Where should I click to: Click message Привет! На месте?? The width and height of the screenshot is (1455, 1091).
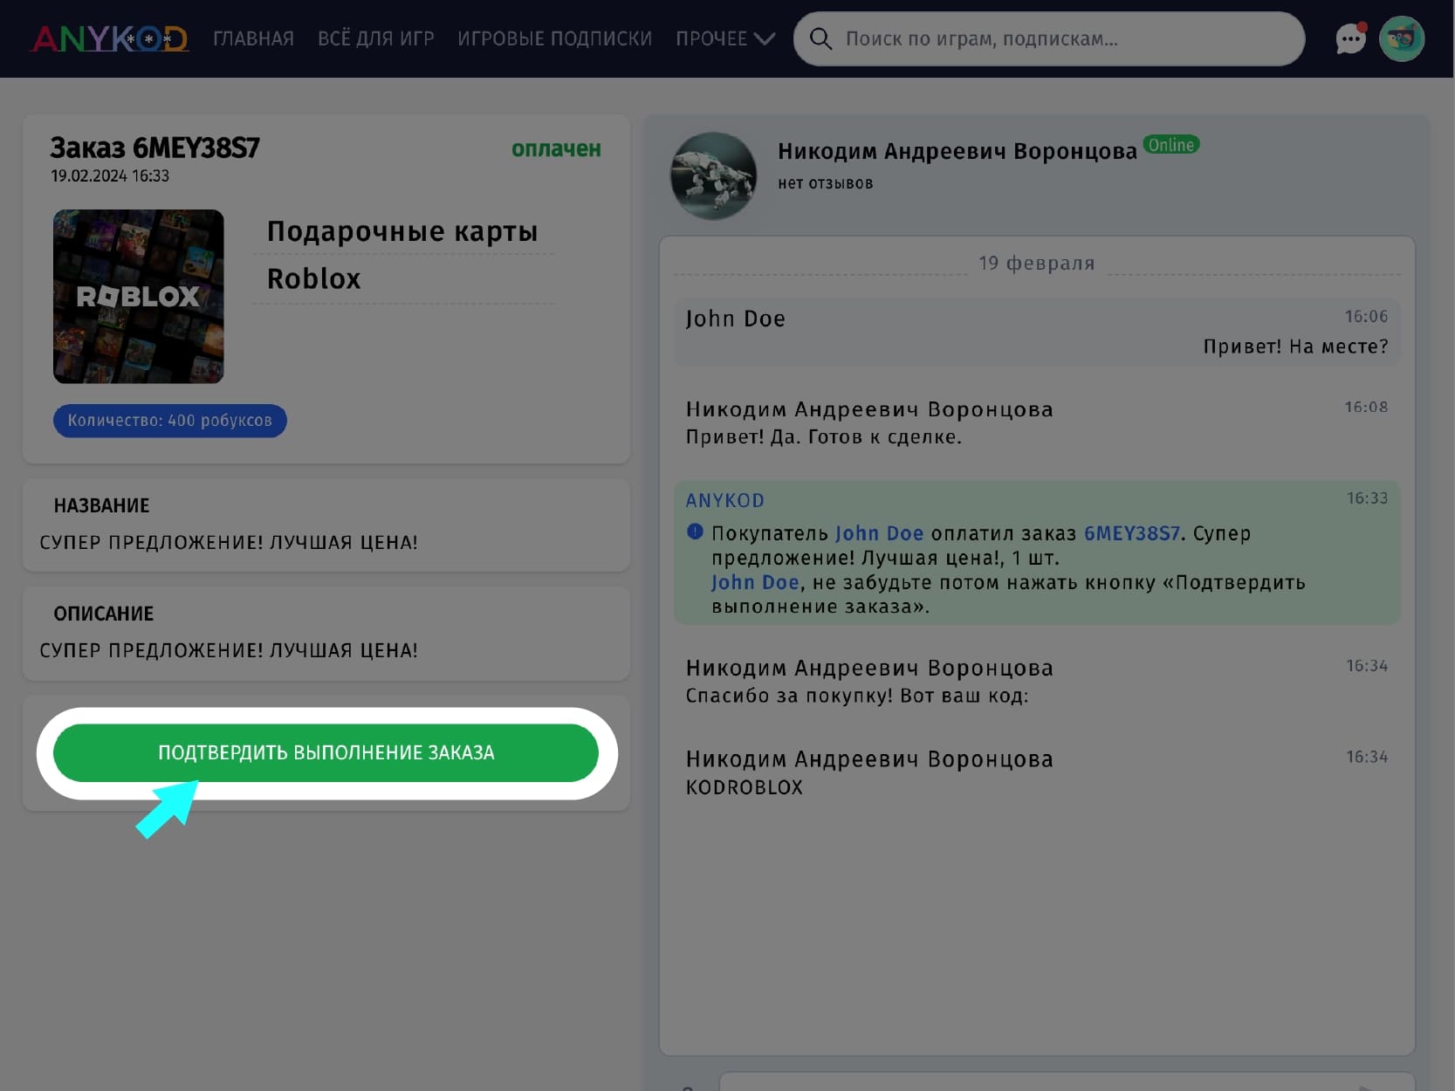1295,347
